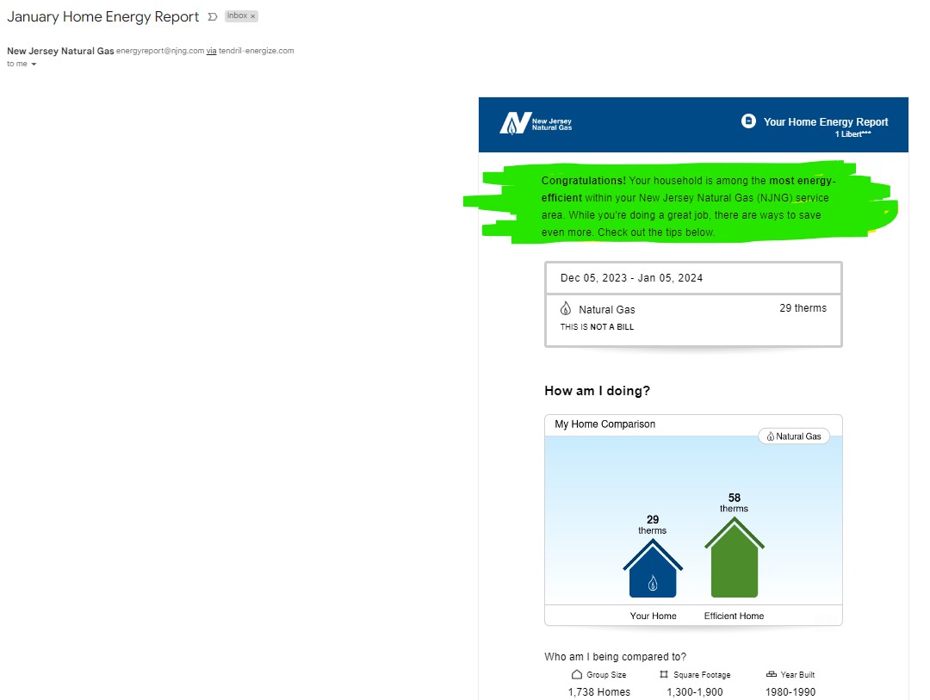Click 'Who am I being compared to?' text

click(615, 657)
